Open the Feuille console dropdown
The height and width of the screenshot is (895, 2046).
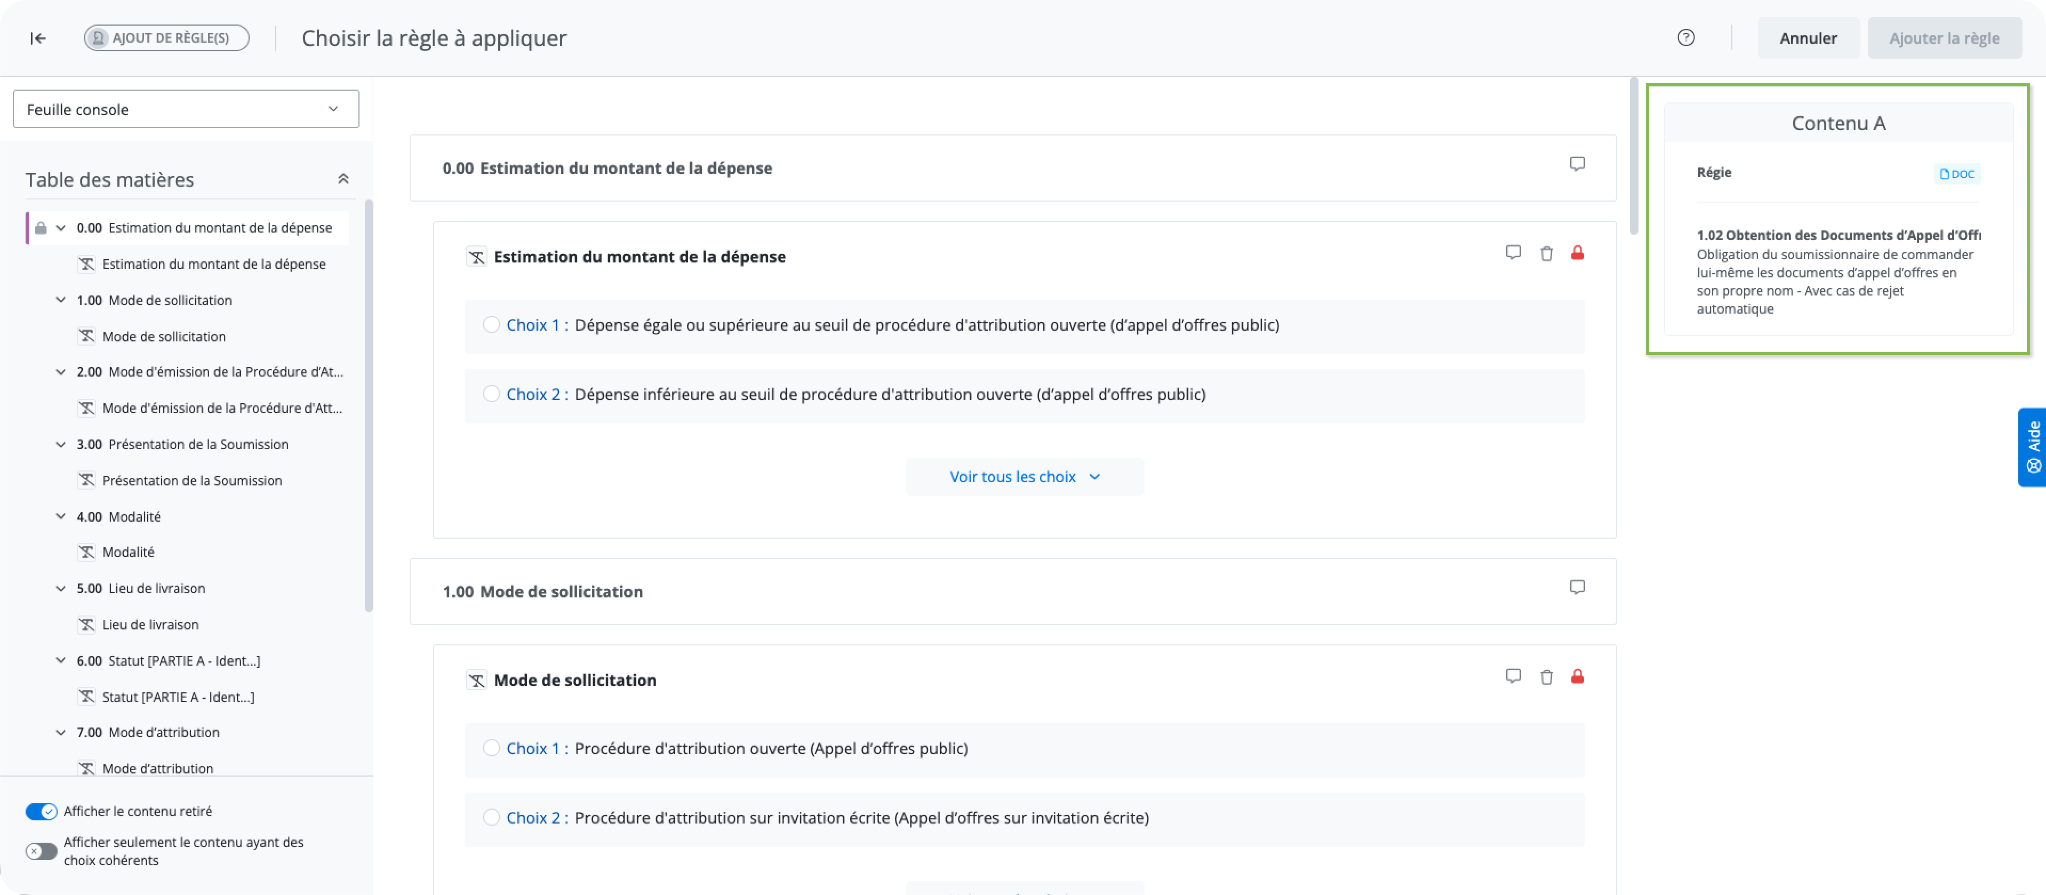[186, 109]
